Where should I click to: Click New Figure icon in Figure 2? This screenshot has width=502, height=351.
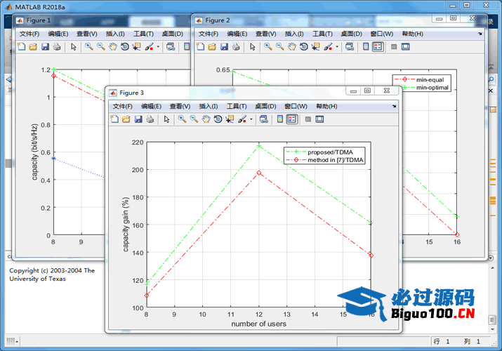199,47
